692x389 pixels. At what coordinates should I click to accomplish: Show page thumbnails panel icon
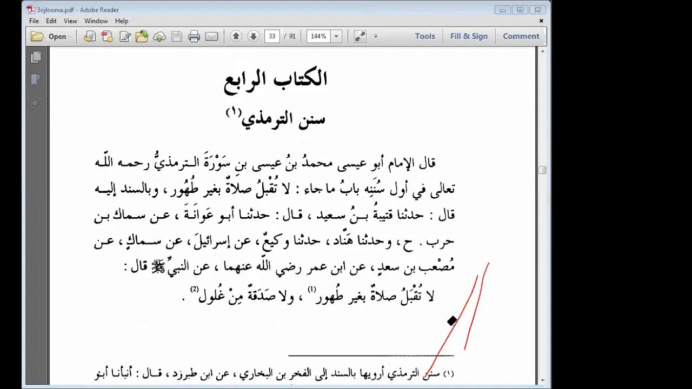point(36,57)
